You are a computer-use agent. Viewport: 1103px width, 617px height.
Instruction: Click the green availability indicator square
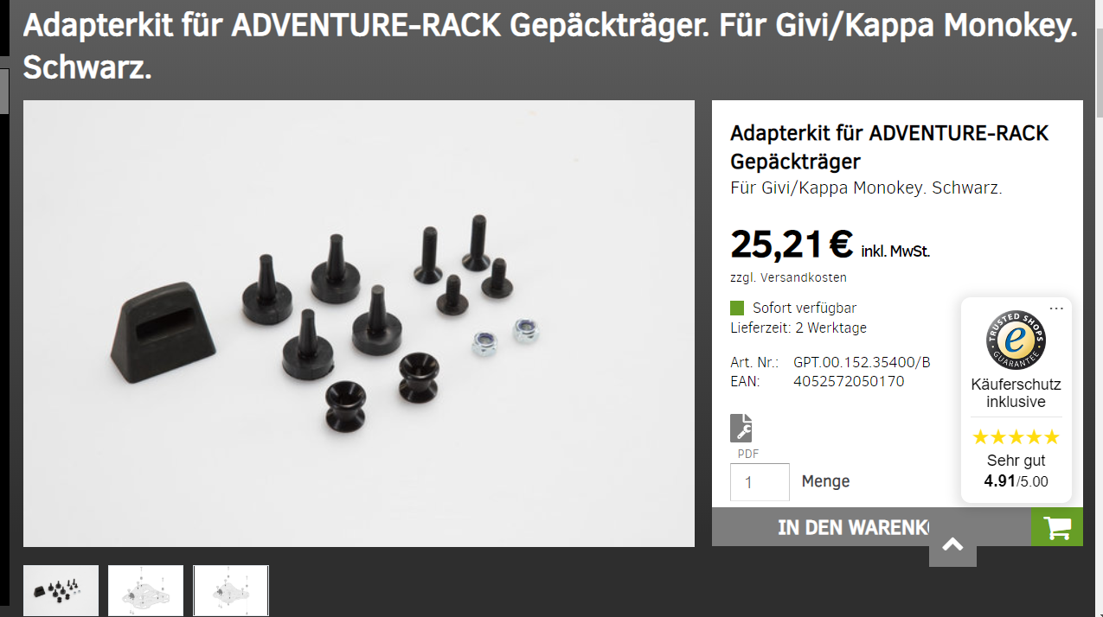pyautogui.click(x=737, y=308)
